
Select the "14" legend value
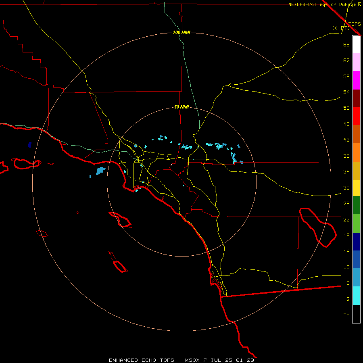346,251
